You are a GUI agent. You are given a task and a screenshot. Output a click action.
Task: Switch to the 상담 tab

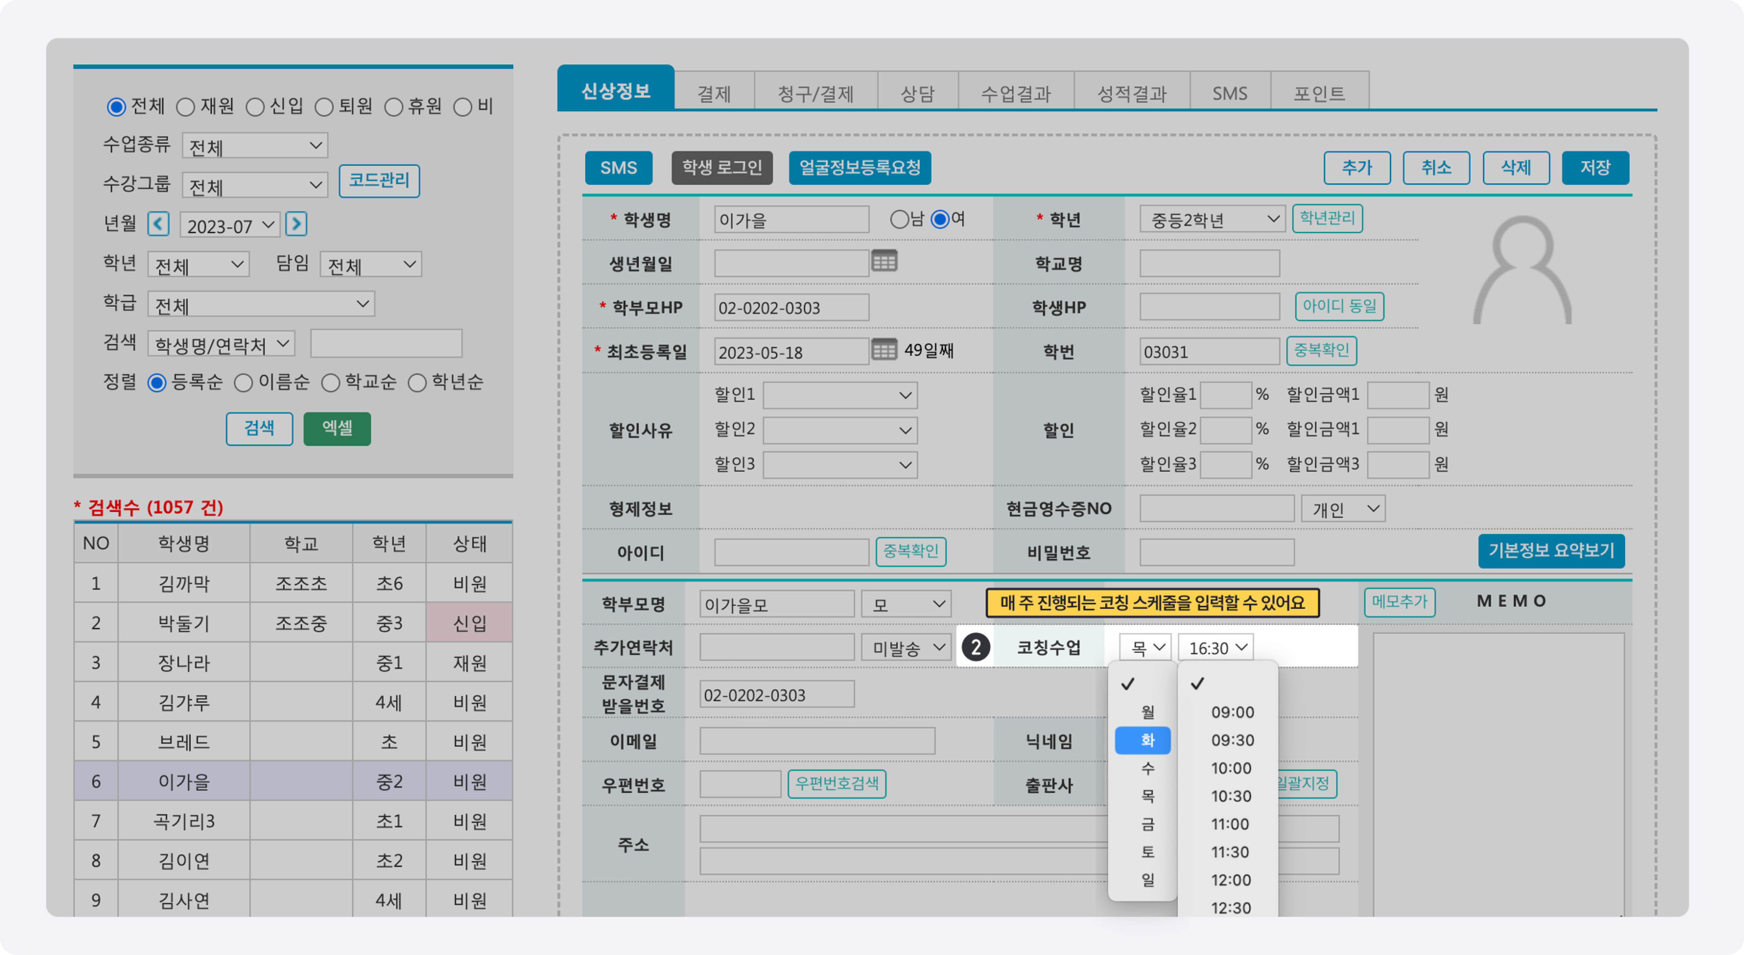(x=917, y=94)
